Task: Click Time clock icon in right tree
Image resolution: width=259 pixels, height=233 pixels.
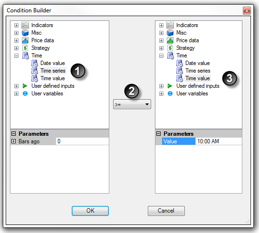Action: (170, 56)
